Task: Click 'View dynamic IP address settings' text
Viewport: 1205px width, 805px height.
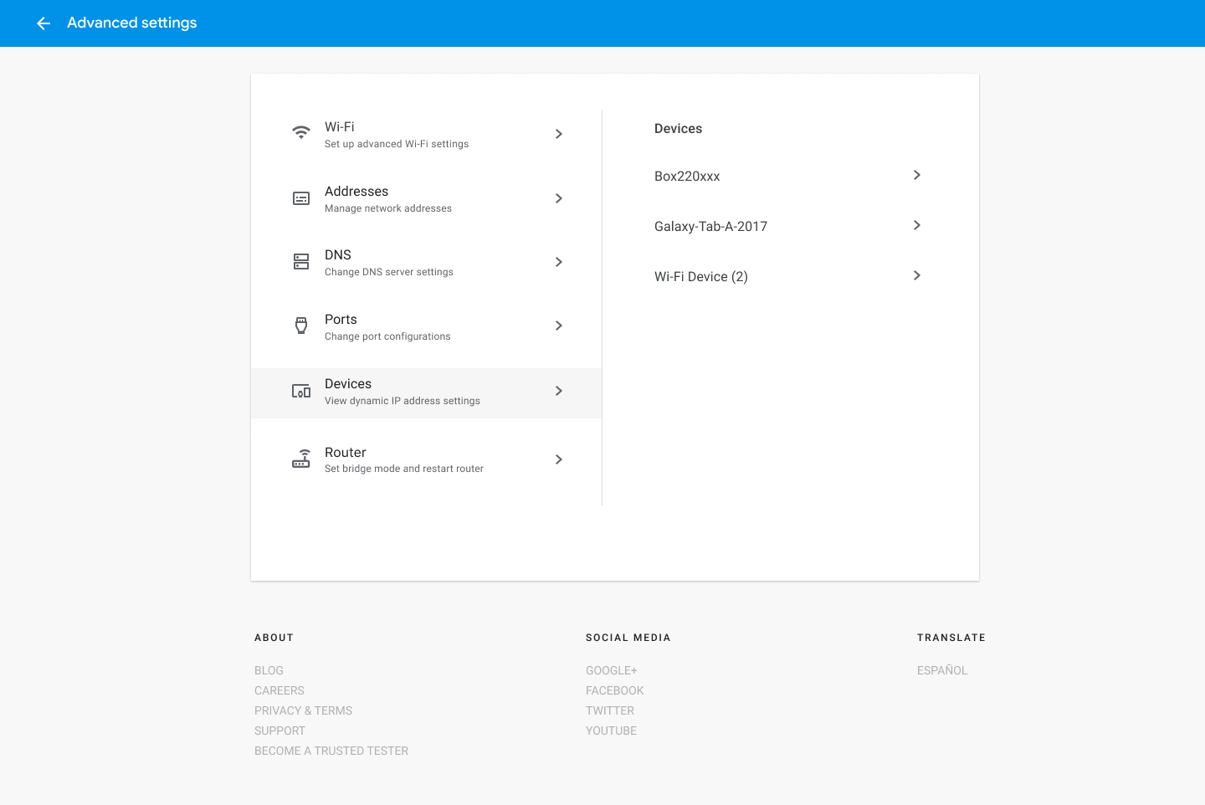Action: (403, 401)
